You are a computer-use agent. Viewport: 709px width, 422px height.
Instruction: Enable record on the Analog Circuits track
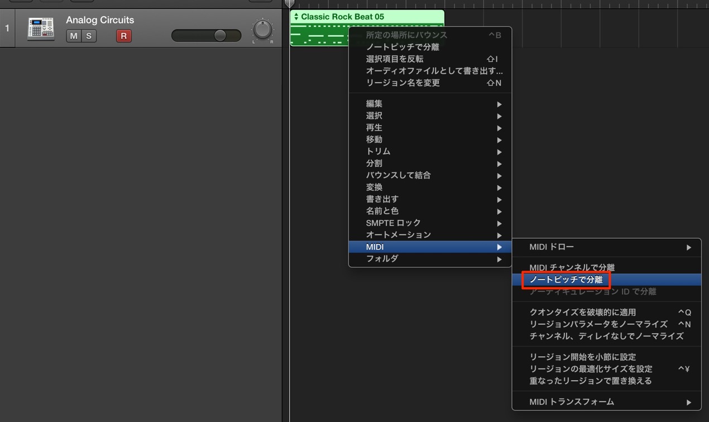123,36
